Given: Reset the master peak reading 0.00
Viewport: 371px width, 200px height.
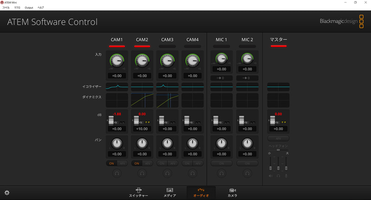Looking at the screenshot, I should (278, 114).
